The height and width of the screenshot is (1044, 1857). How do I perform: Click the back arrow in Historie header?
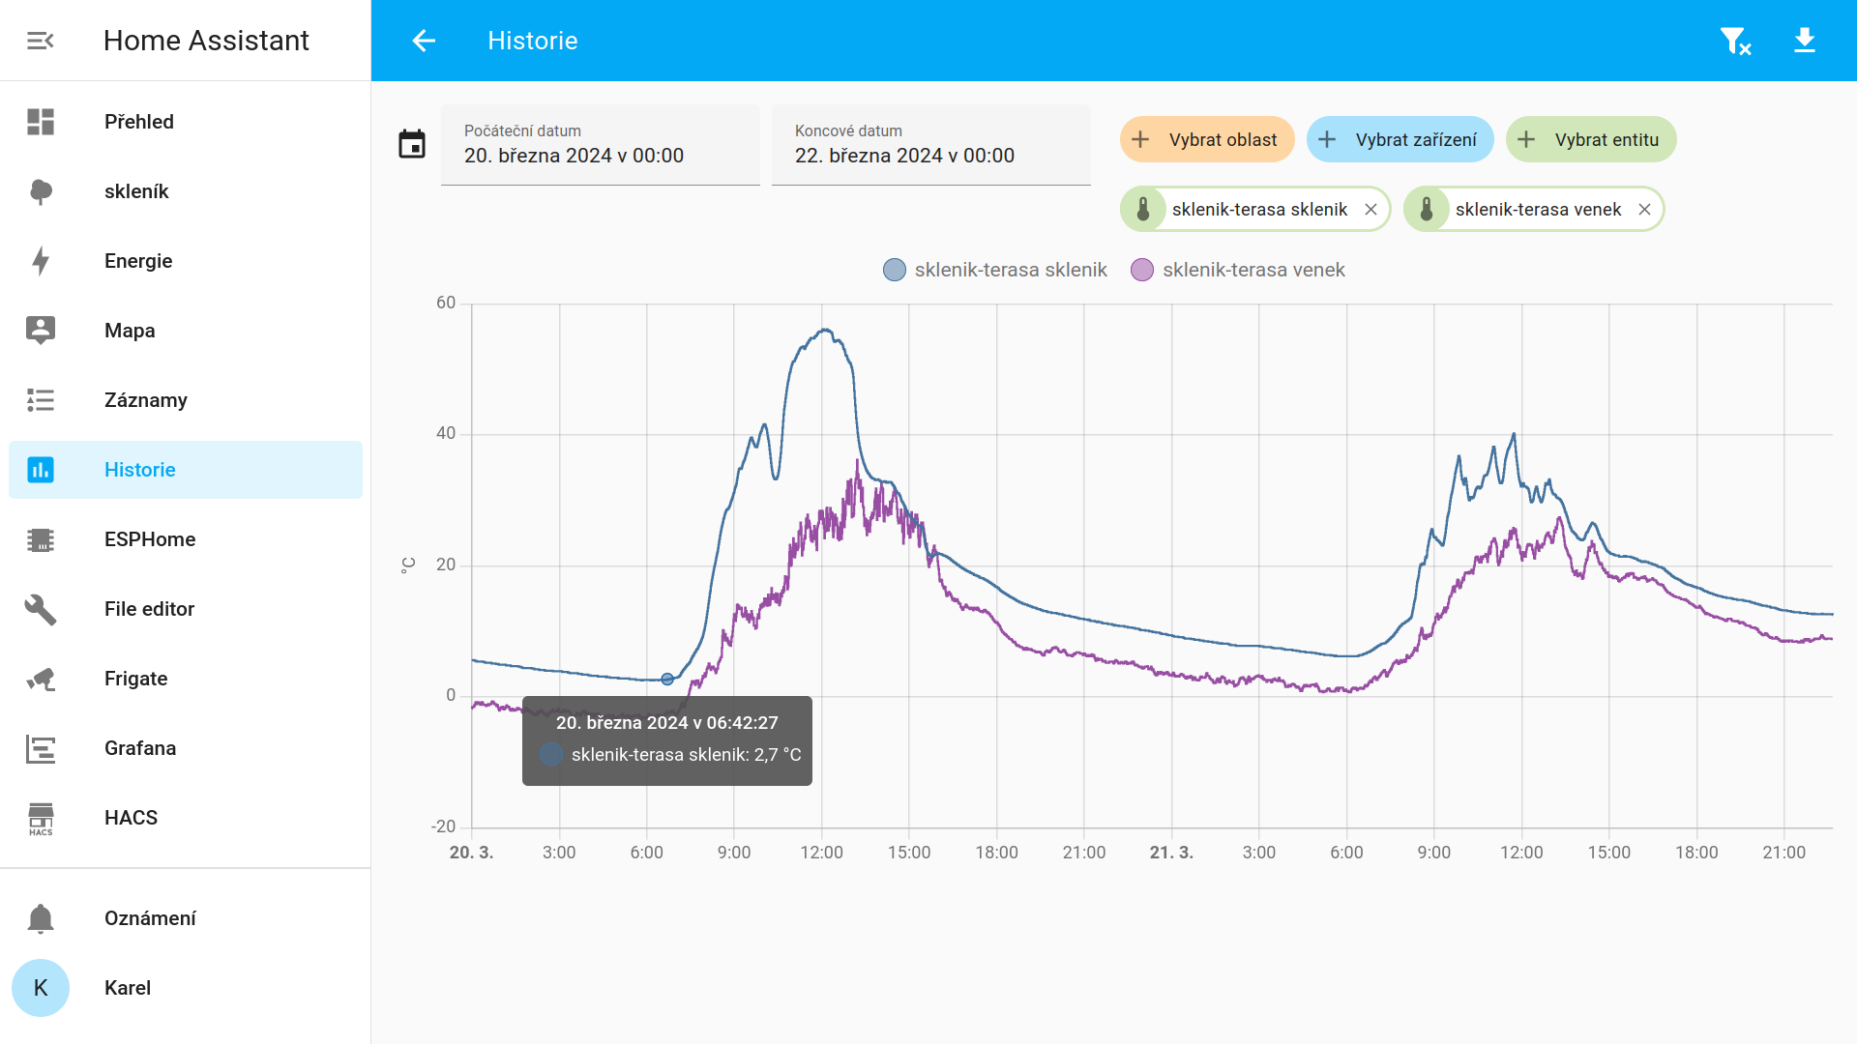coord(424,41)
